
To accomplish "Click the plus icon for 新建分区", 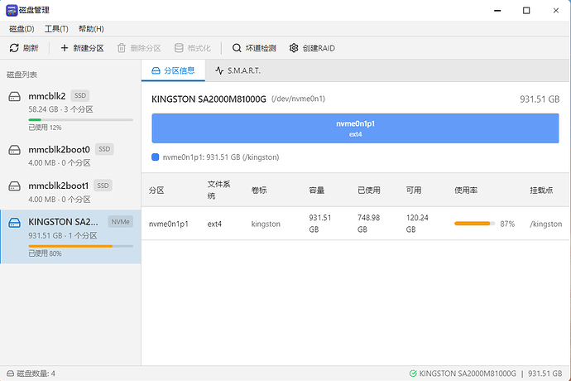I will pyautogui.click(x=64, y=48).
